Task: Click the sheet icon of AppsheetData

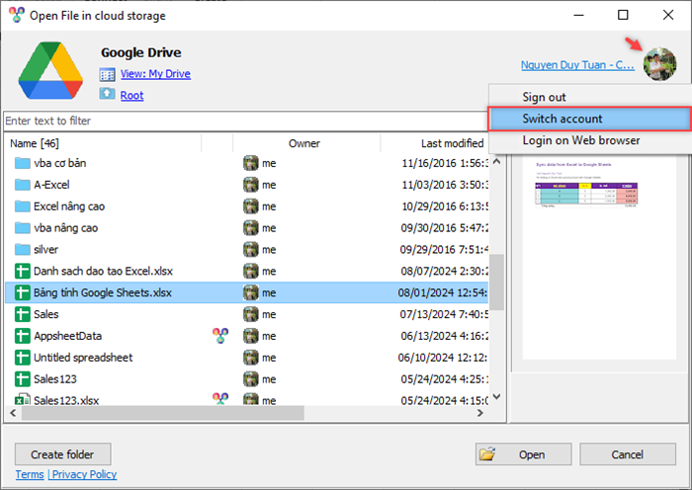Action: click(22, 336)
